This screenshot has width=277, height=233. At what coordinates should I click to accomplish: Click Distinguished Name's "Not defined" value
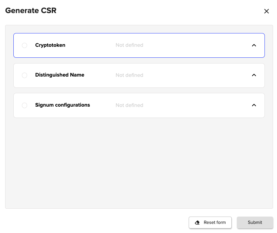point(129,75)
